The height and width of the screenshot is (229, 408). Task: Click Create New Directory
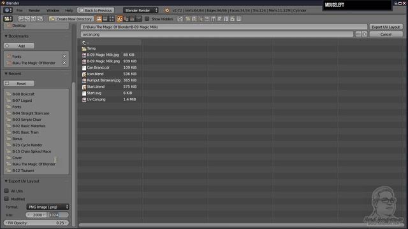point(71,18)
